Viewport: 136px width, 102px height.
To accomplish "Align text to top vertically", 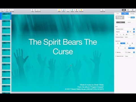I will tap(119, 48).
